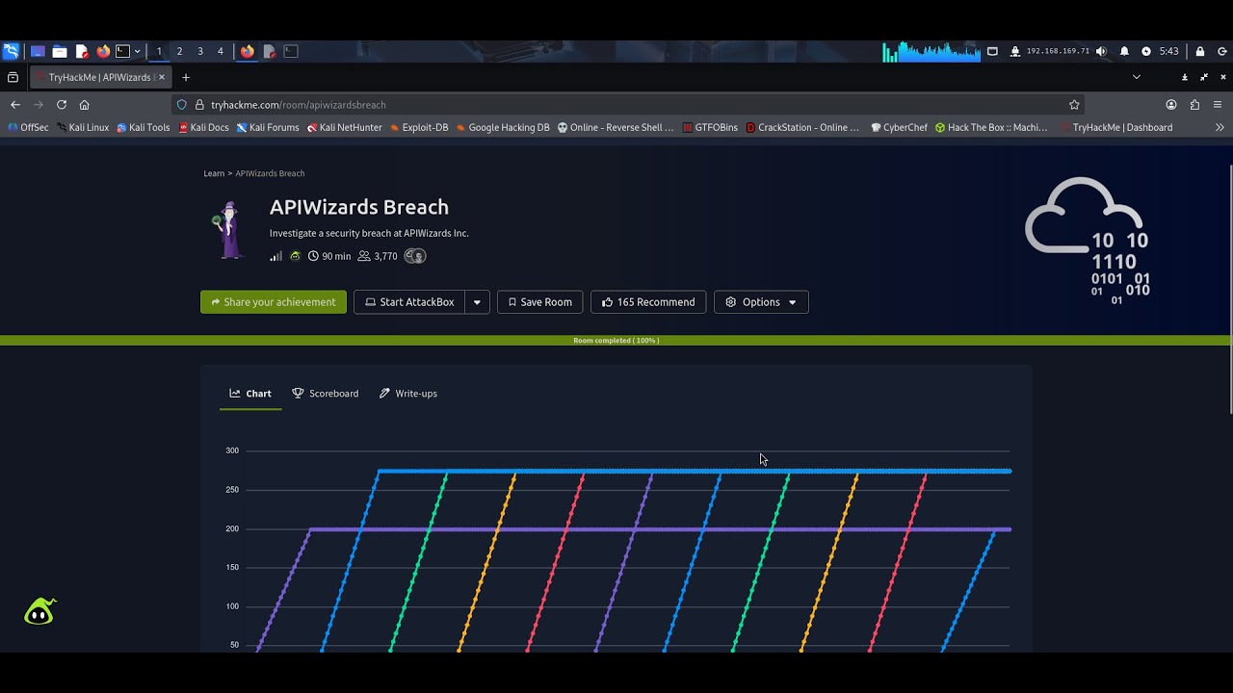
Task: Click the downloads arrow in tab bar
Action: click(x=1185, y=77)
